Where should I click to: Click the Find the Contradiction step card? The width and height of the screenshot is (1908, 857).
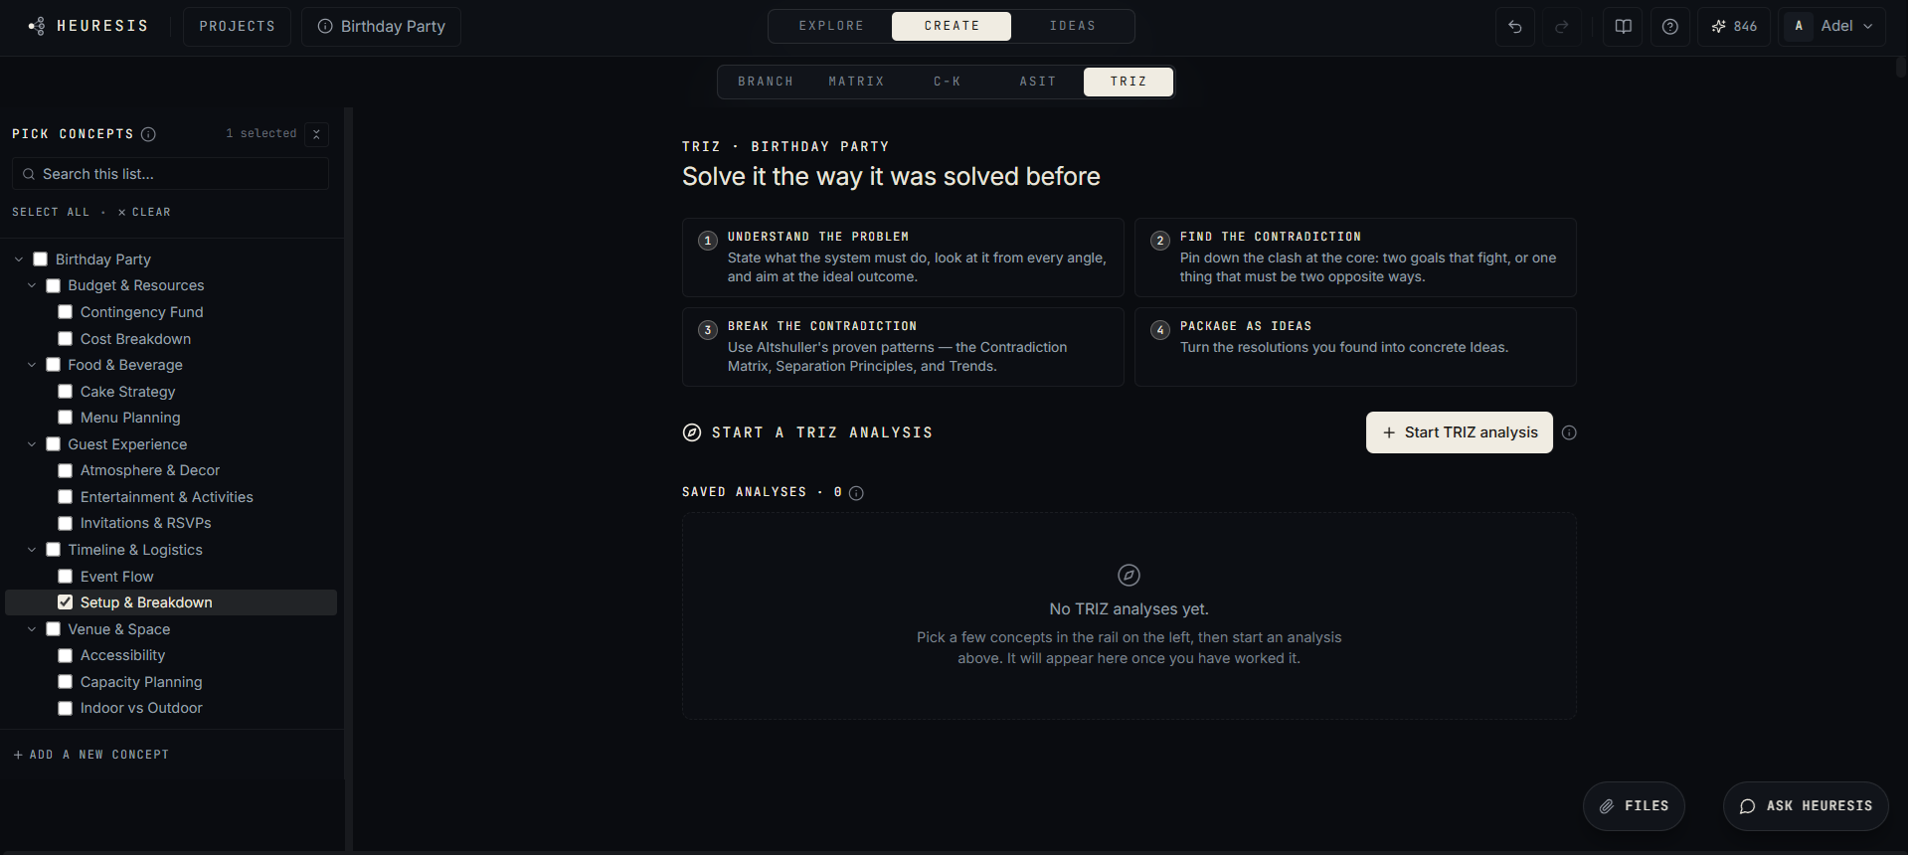coord(1355,257)
